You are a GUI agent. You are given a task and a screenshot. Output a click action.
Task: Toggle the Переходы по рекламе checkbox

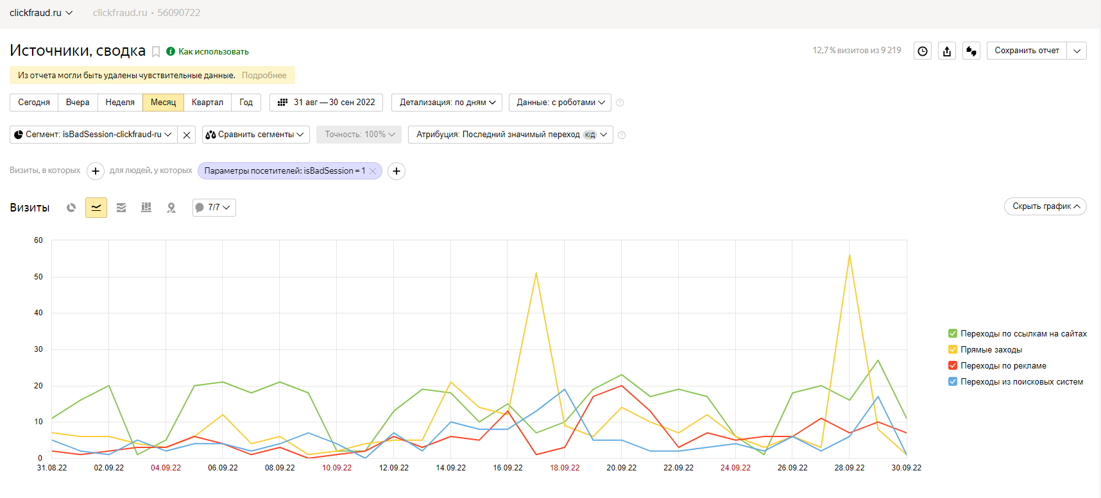click(x=953, y=366)
